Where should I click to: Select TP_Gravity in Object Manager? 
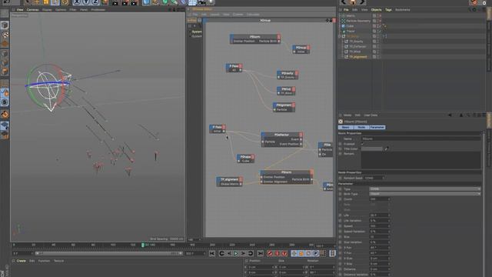point(356,42)
